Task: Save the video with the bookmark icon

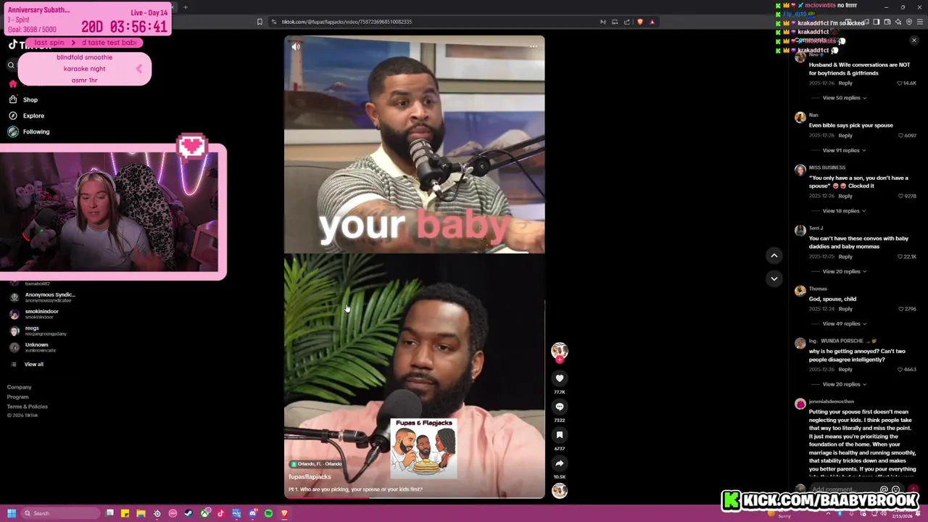Action: (x=559, y=435)
